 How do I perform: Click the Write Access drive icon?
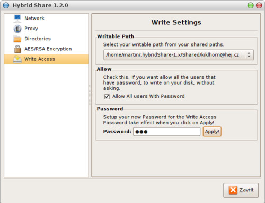[x=17, y=59]
